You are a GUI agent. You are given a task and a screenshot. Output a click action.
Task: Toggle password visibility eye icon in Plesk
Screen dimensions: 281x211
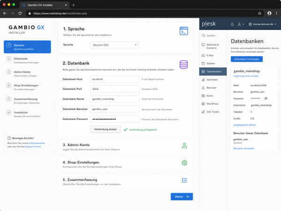[x=266, y=98]
